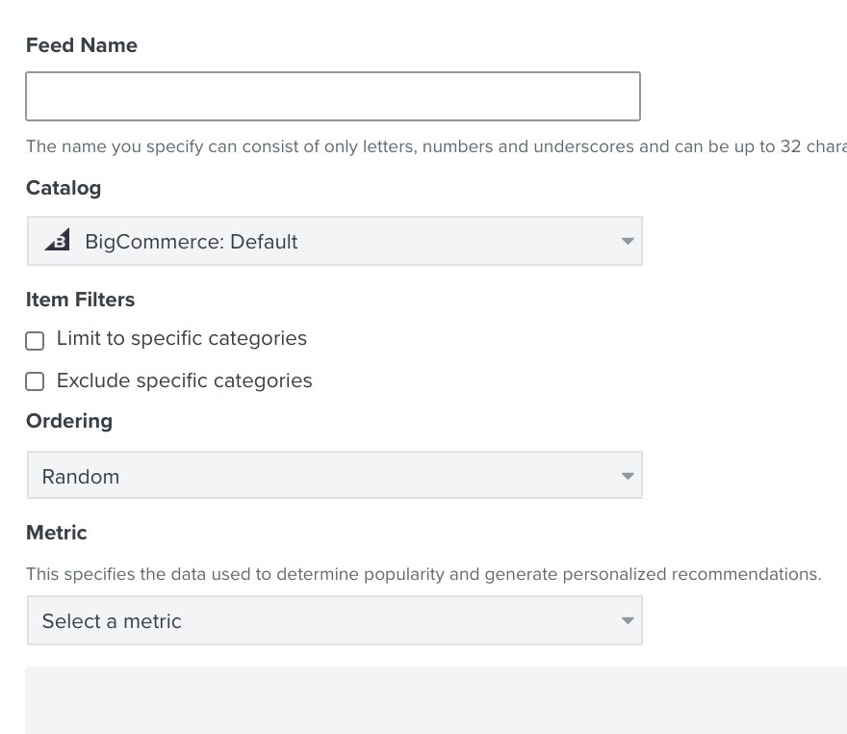Open the Select a metric dropdown
The image size is (847, 734).
[x=335, y=620]
